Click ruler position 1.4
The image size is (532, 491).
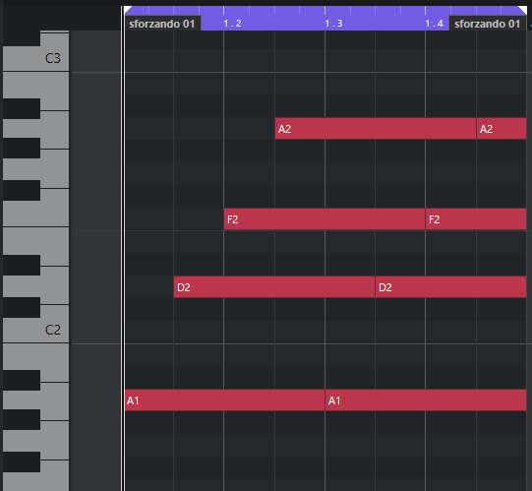tap(434, 24)
